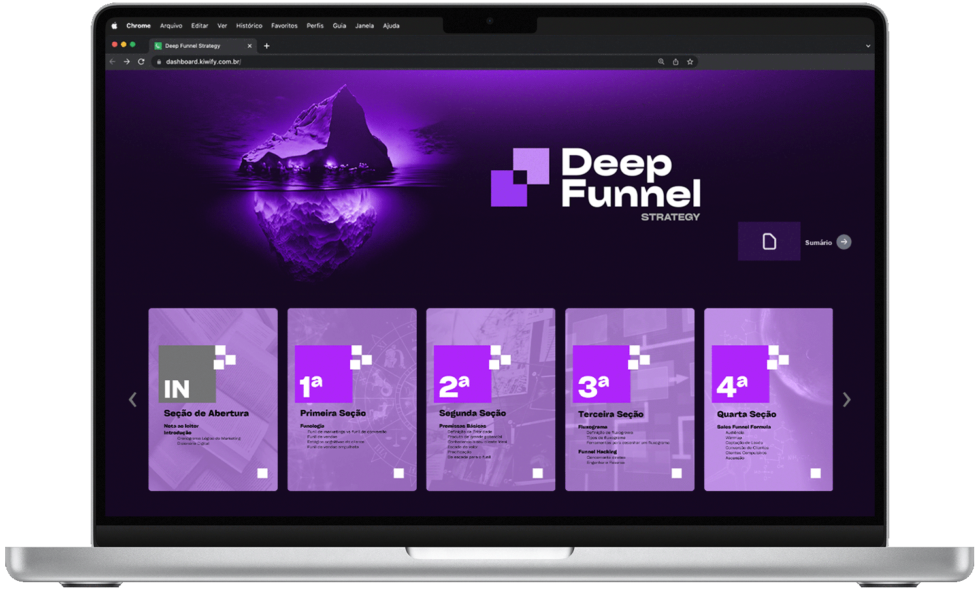
Task: Reload the current page
Action: (141, 61)
